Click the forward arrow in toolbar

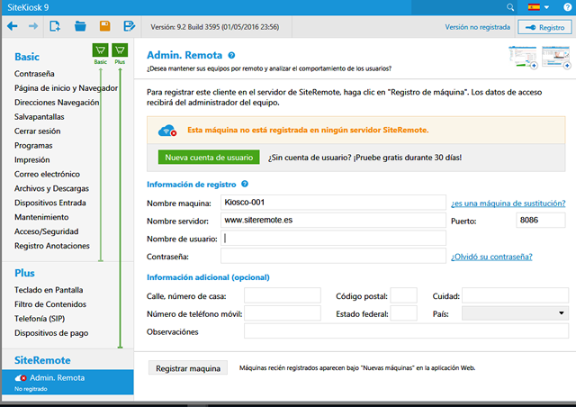tap(33, 27)
